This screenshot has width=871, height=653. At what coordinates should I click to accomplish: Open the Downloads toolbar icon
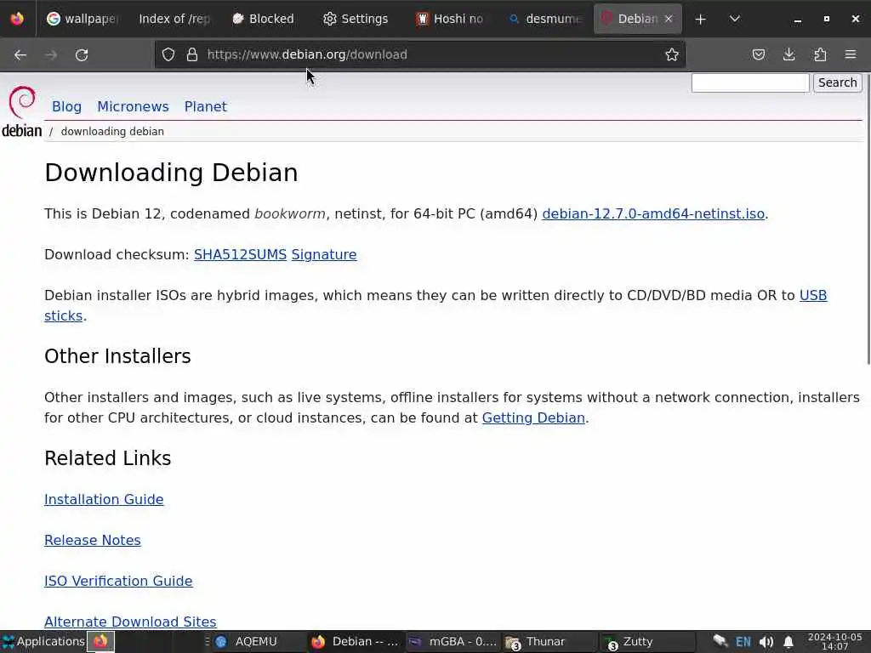pyautogui.click(x=788, y=54)
